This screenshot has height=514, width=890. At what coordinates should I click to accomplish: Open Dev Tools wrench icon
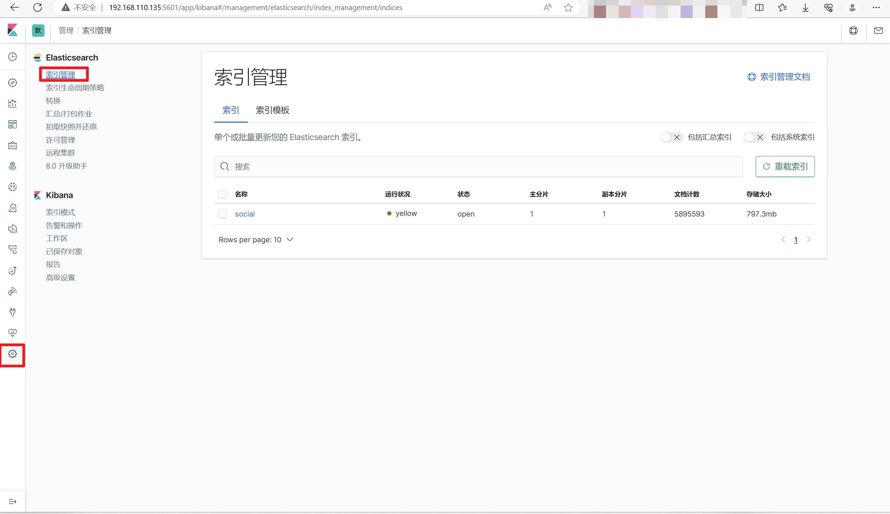13,312
